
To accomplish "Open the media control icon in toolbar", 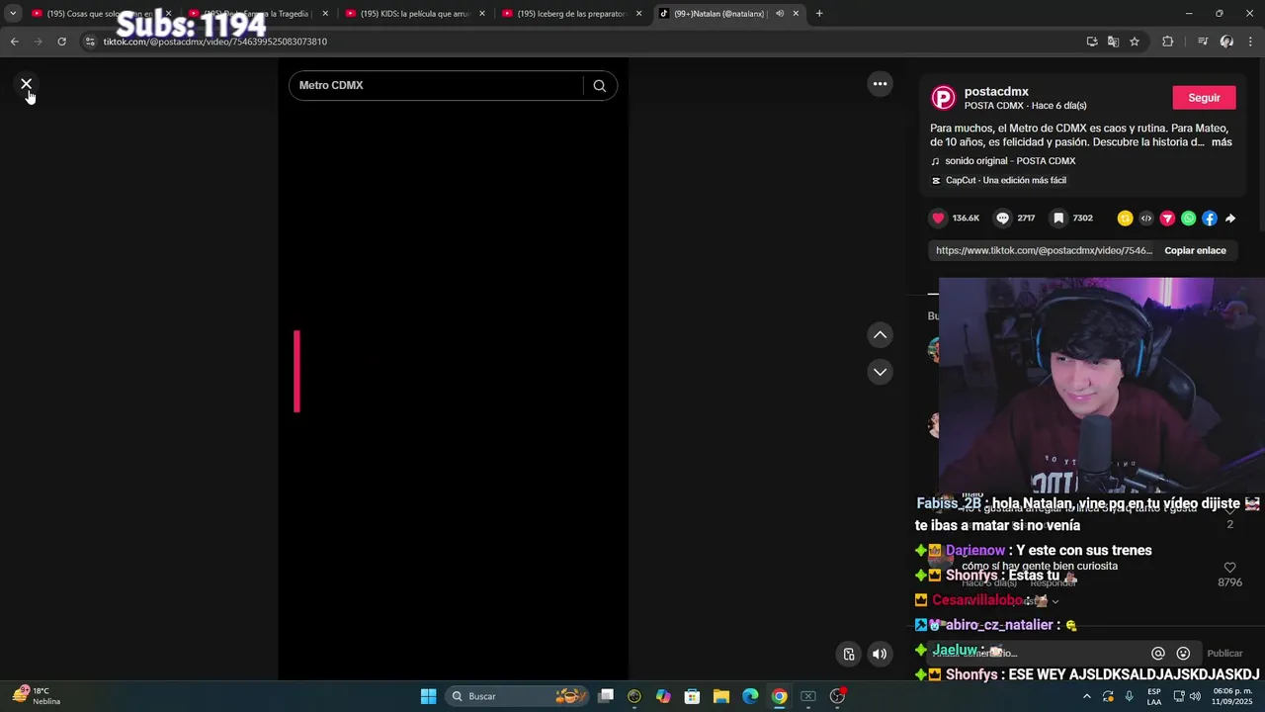I will pyautogui.click(x=1202, y=42).
